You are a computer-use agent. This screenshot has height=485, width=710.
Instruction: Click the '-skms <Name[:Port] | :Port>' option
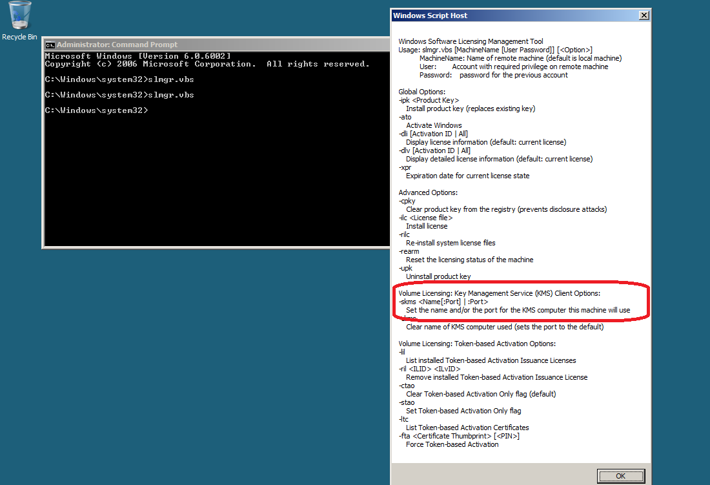point(443,302)
